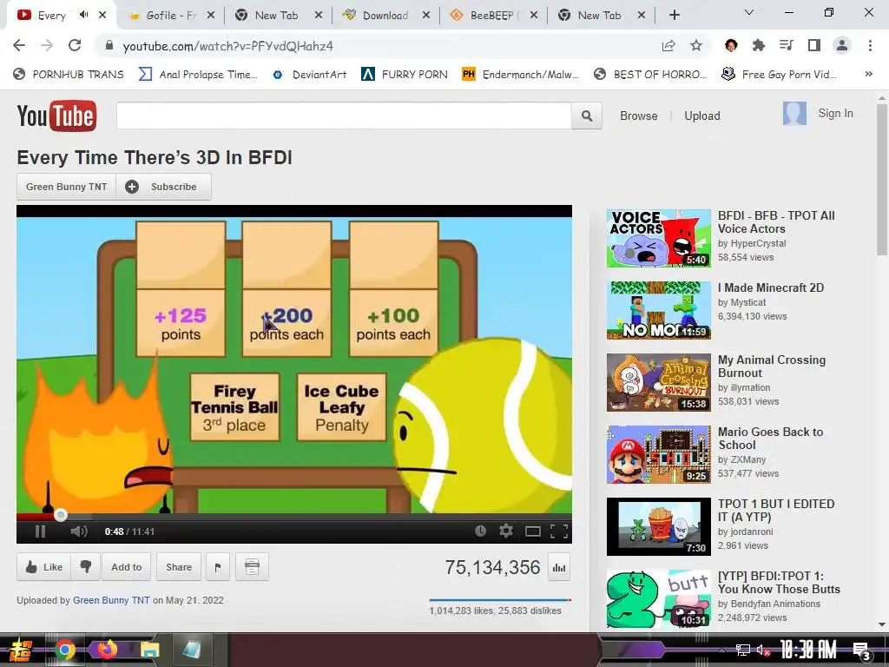Image resolution: width=889 pixels, height=667 pixels.
Task: Mute the video player volume
Action: point(79,532)
